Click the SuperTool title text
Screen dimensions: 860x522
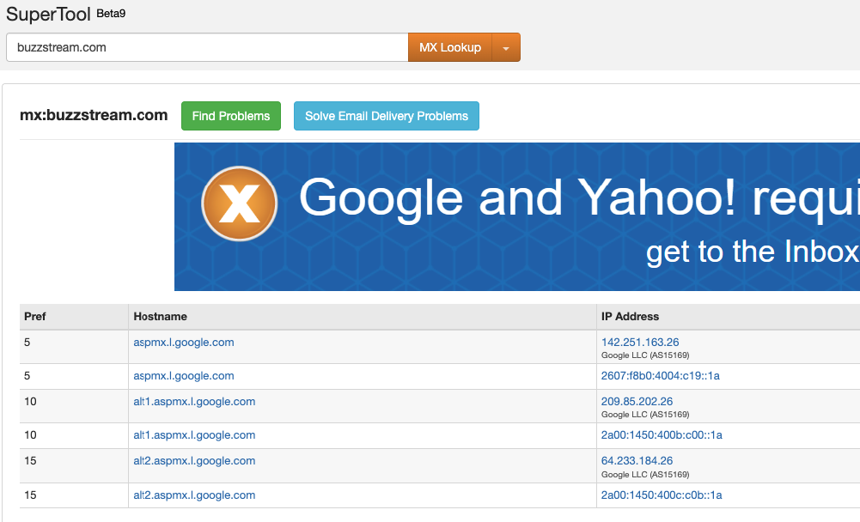tap(48, 15)
